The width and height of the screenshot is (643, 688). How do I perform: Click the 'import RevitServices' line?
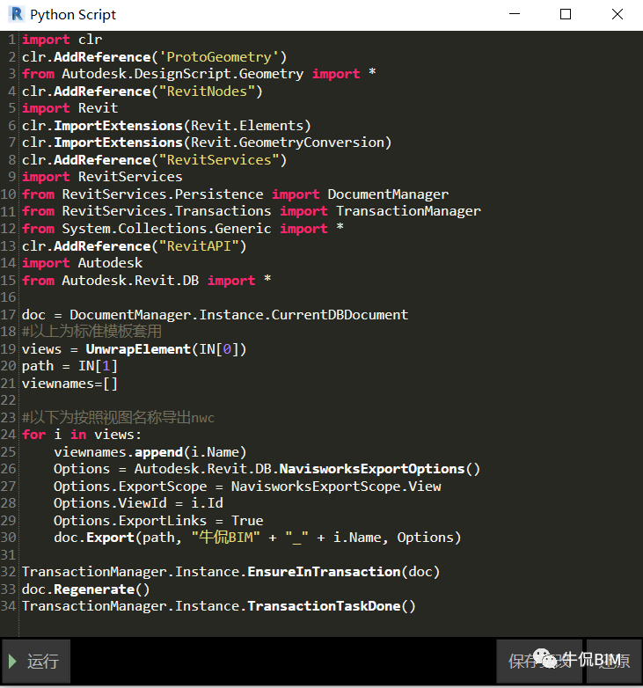[x=102, y=177]
